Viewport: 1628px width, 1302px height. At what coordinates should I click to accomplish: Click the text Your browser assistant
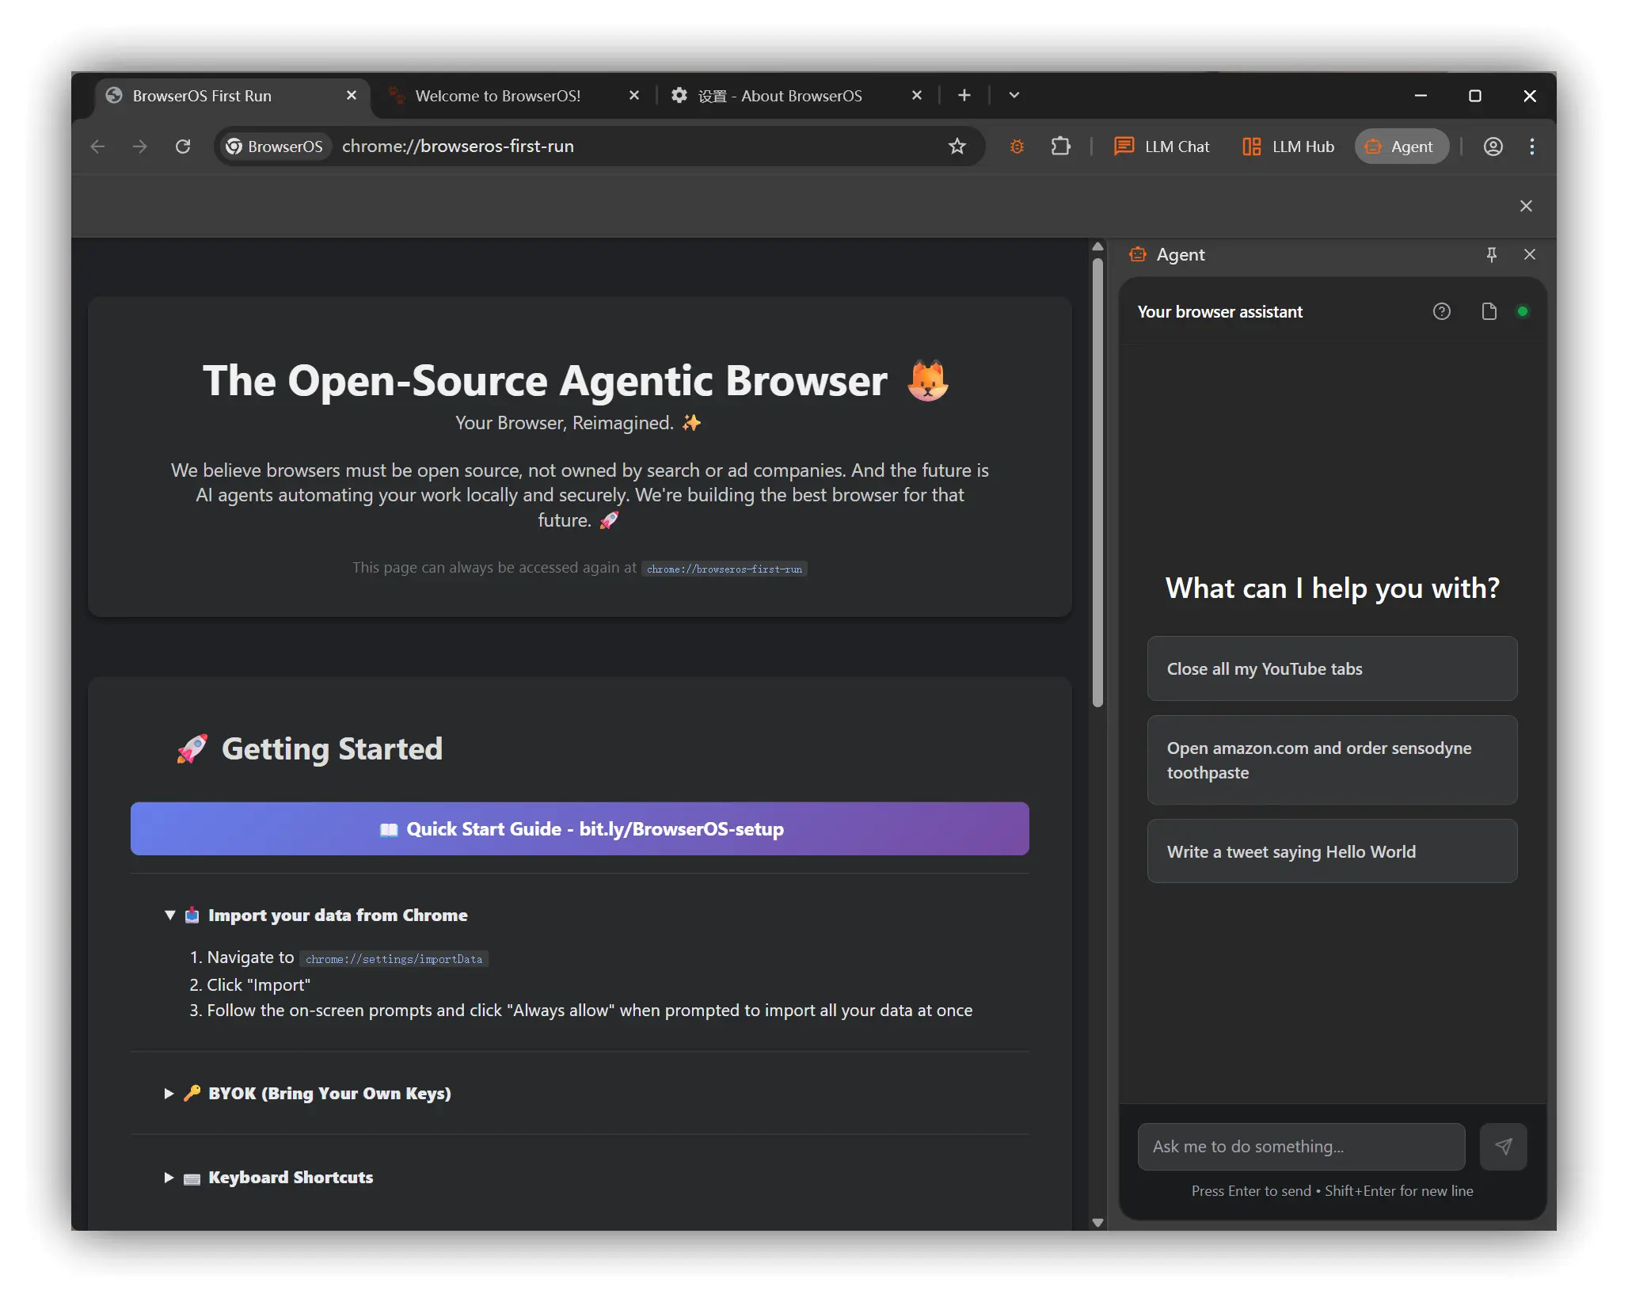tap(1219, 312)
